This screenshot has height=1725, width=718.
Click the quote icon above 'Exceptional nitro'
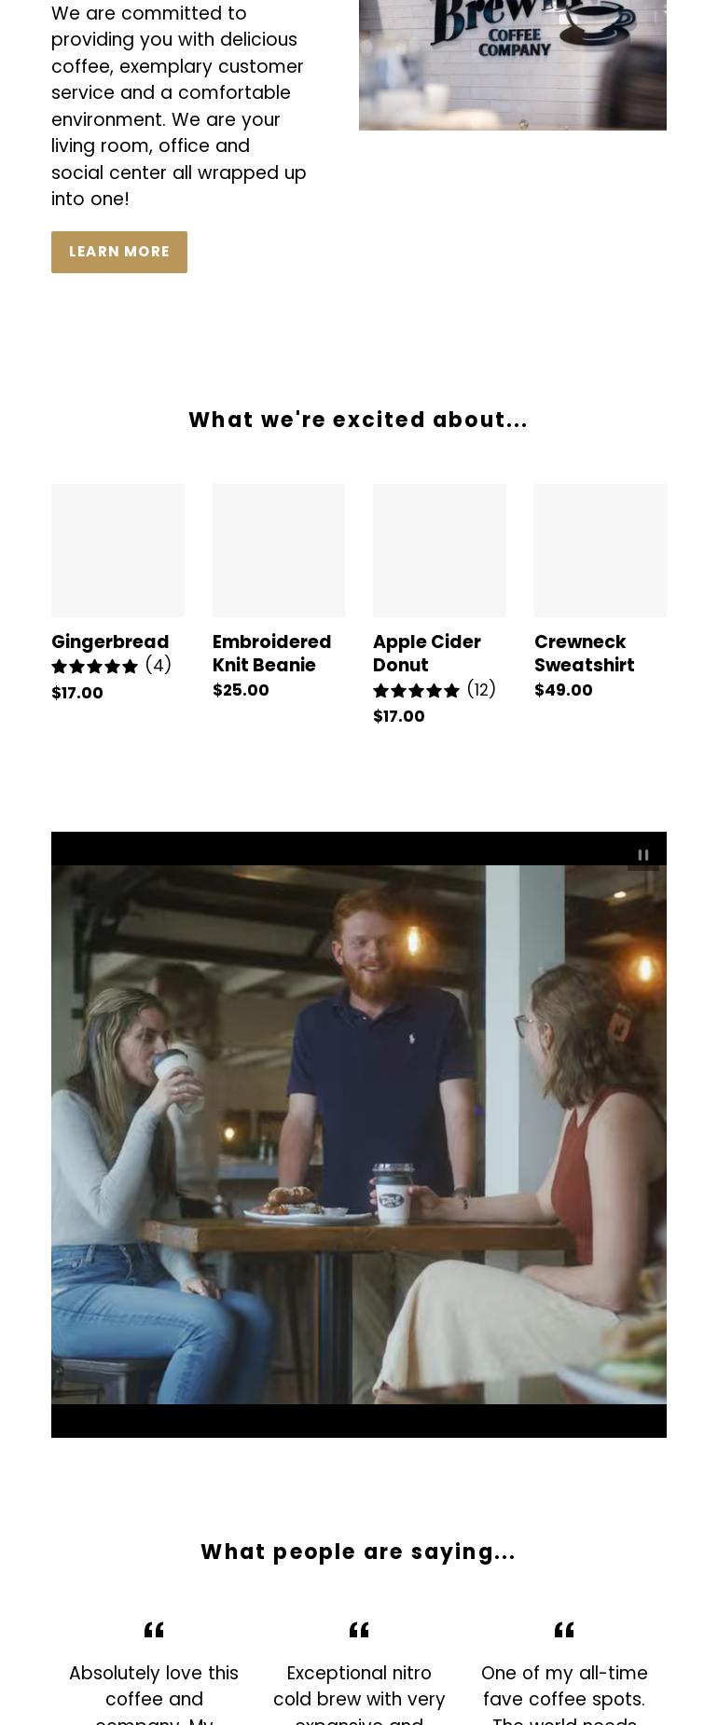(x=359, y=1630)
